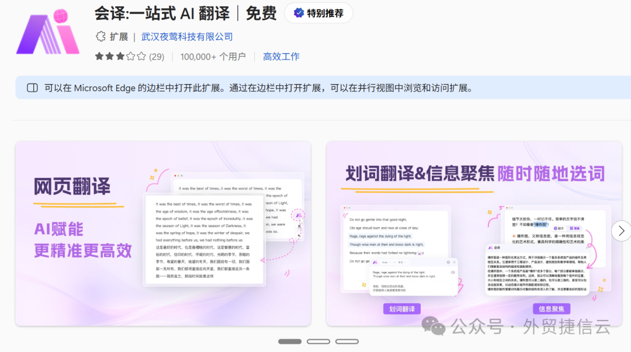Click the sidebar icon in the info banner
The width and height of the screenshot is (631, 352).
pyautogui.click(x=33, y=88)
